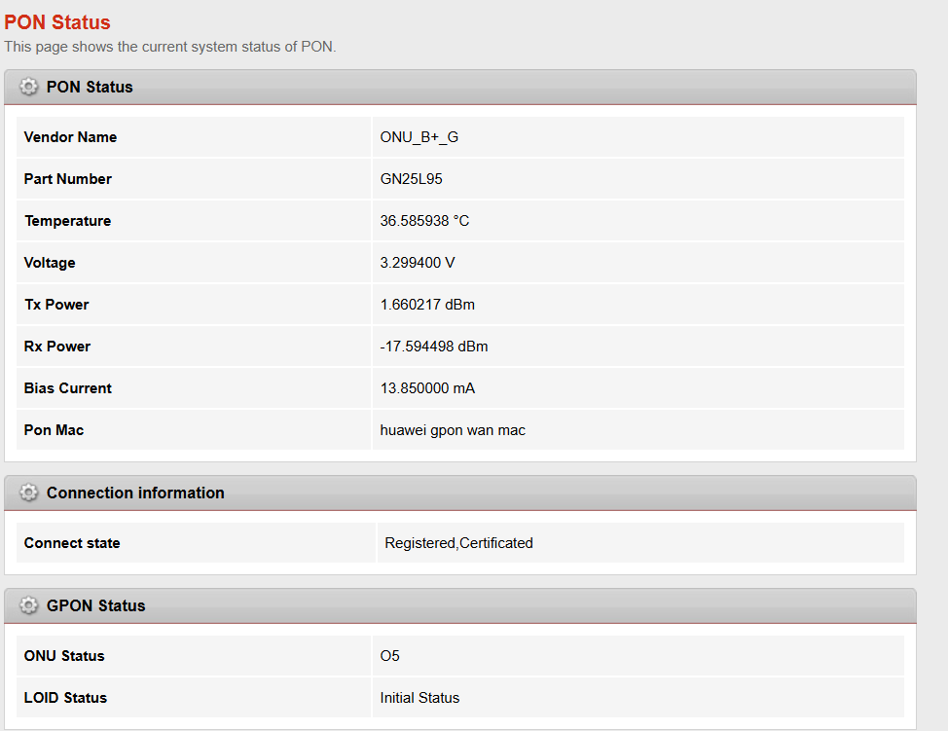948x731 pixels.
Task: Select the Part Number value GN25L95
Action: coord(411,179)
